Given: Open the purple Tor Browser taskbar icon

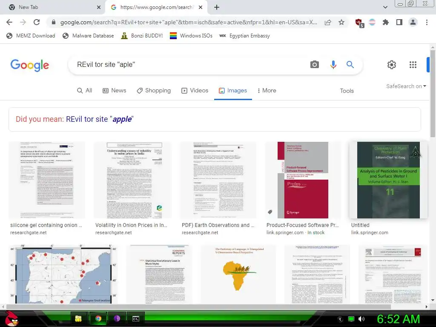Looking at the screenshot, I should pyautogui.click(x=117, y=318).
